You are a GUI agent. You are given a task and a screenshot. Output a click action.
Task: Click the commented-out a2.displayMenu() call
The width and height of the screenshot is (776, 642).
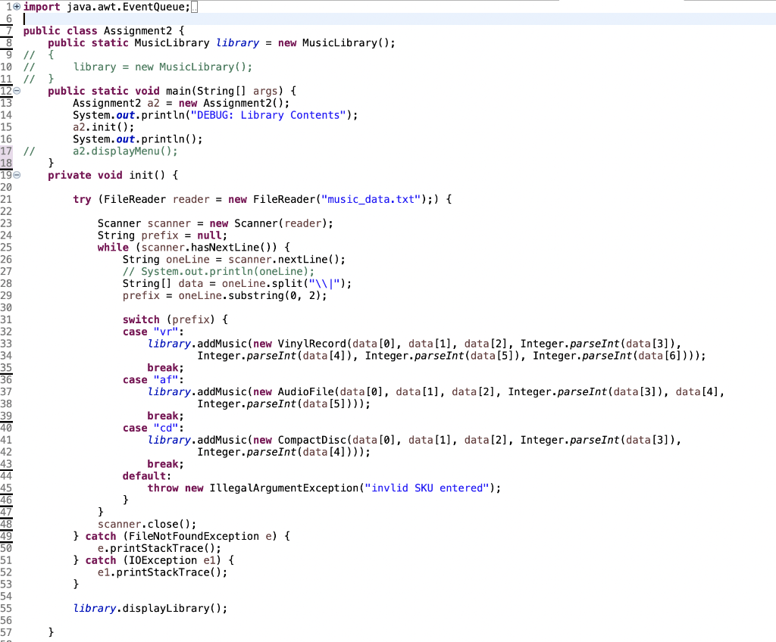pyautogui.click(x=124, y=151)
